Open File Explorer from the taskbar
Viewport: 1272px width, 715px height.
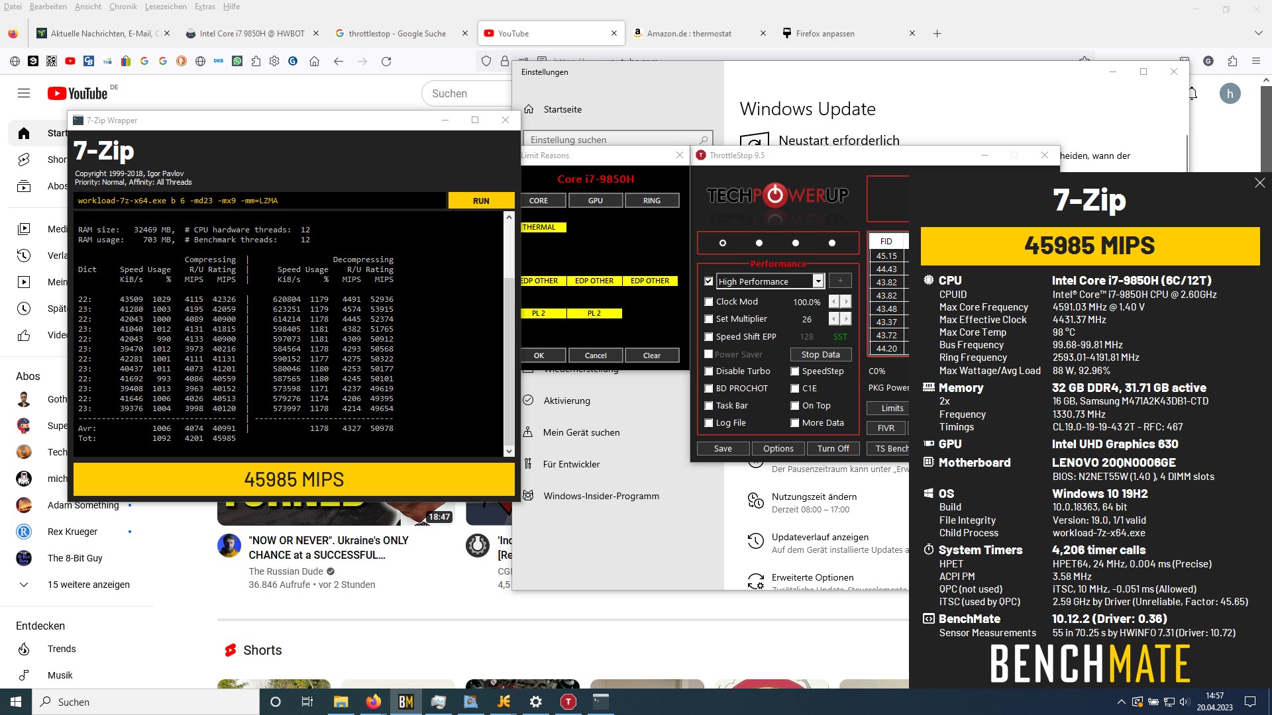coord(341,702)
